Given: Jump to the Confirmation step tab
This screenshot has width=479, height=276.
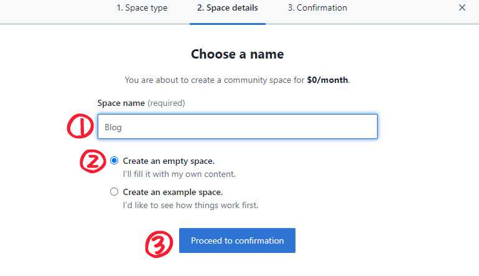Looking at the screenshot, I should (x=317, y=8).
